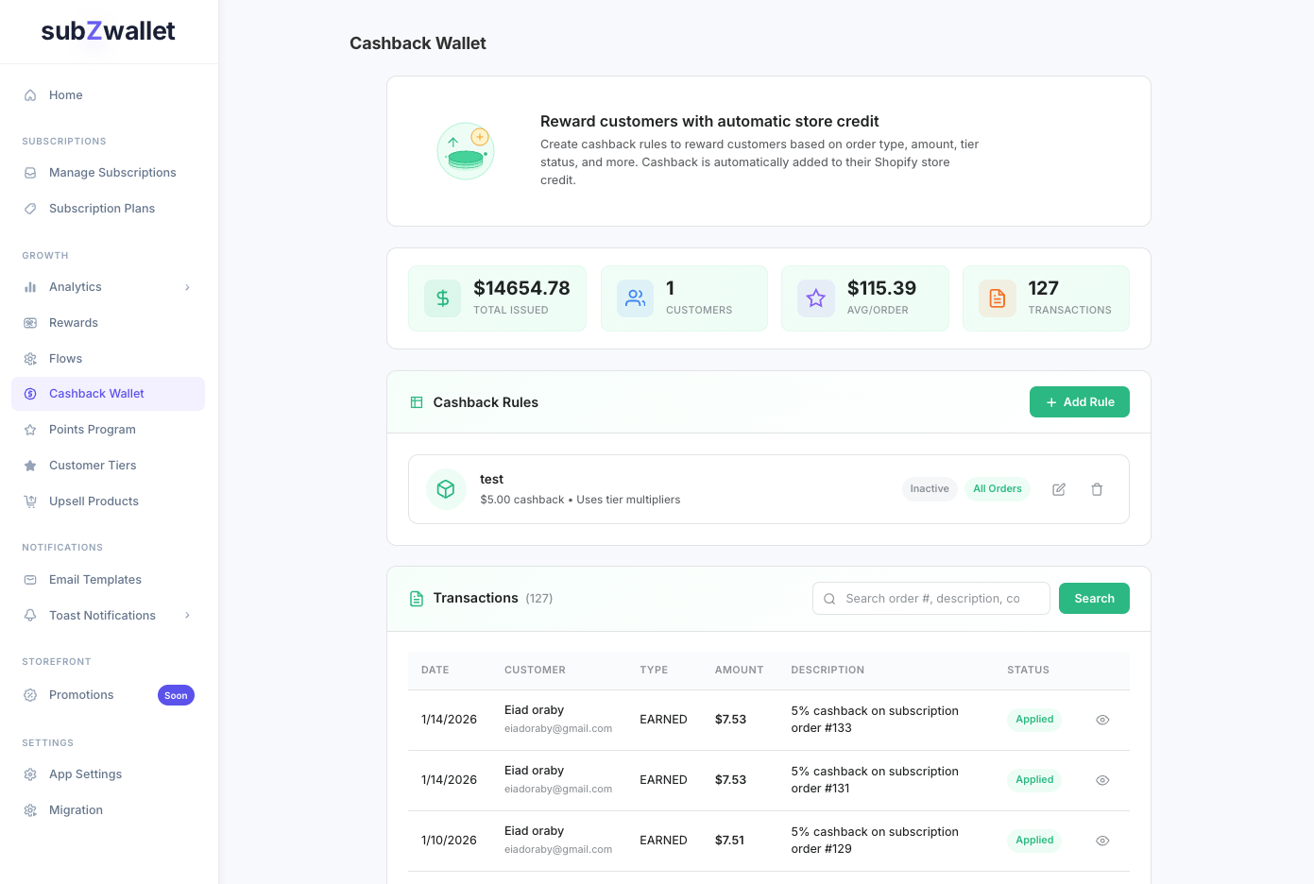Click the Total Issued dollar icon

(442, 298)
